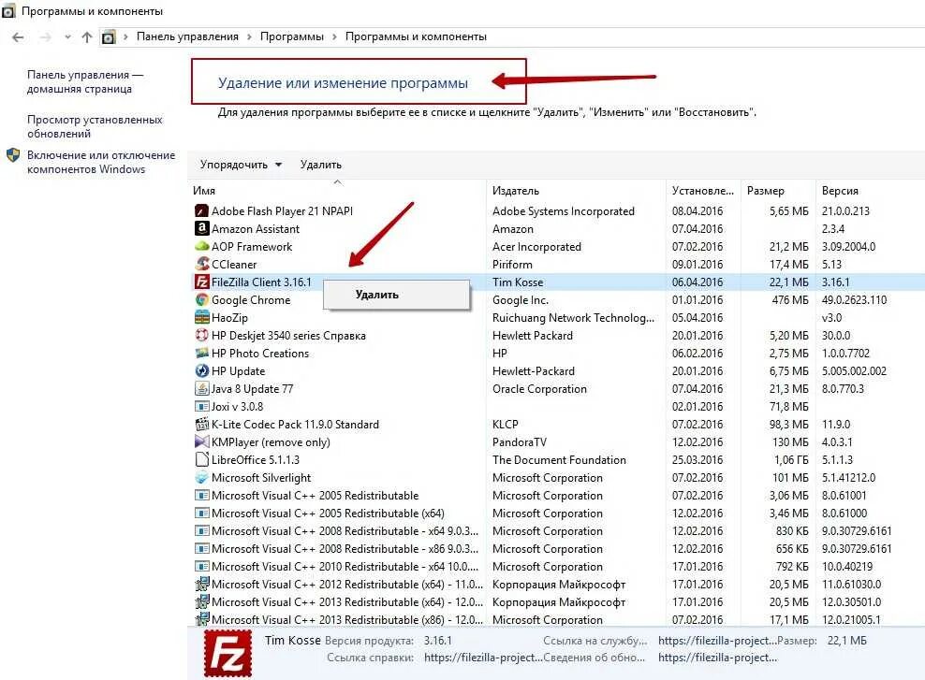Screen dimensions: 925x680
Task: Click the Visual C++ 2012 Redistributable (x64) icon
Action: tap(201, 584)
